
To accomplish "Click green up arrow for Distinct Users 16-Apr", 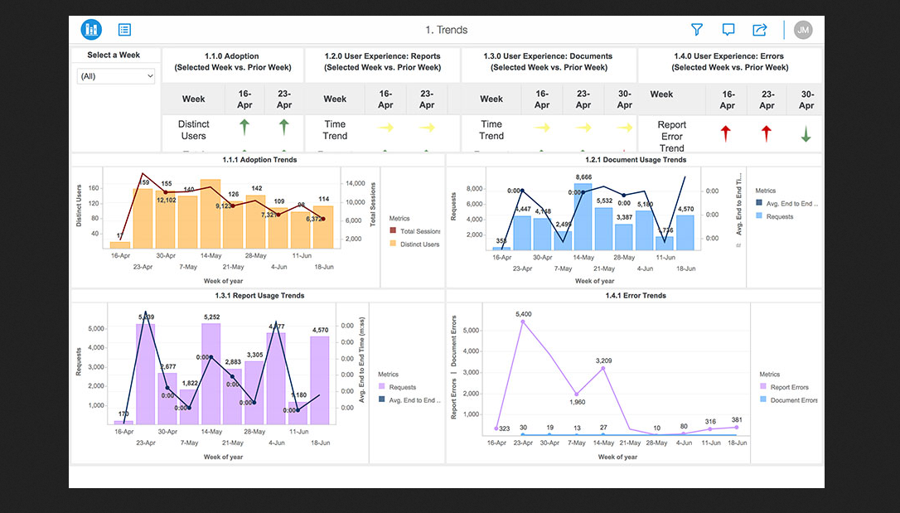I will tap(244, 127).
